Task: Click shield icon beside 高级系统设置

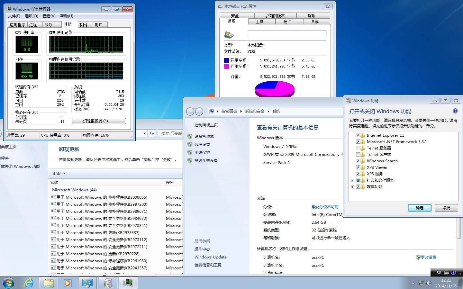Action: point(190,160)
